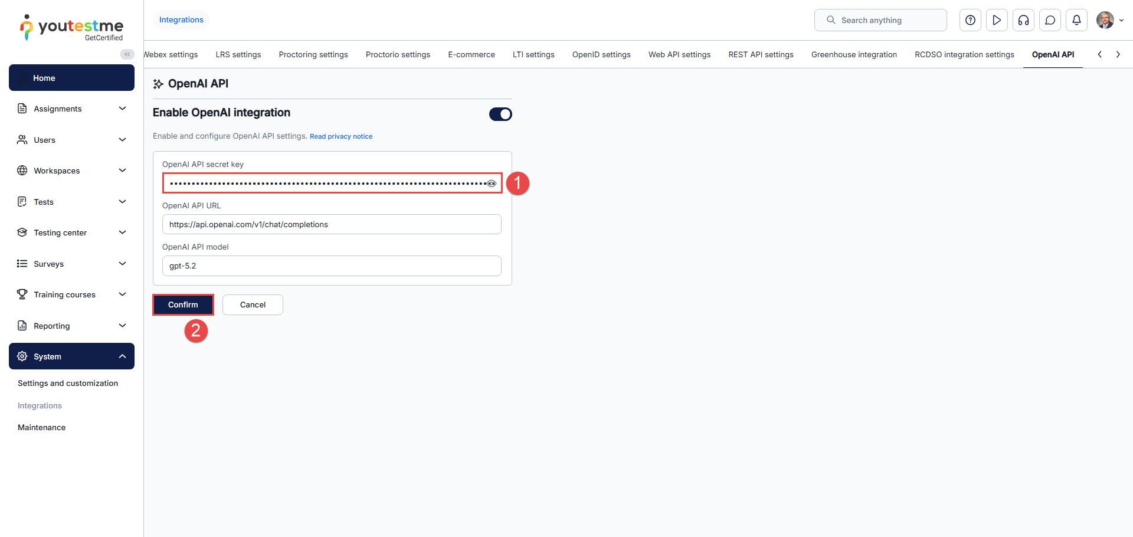Viewport: 1133px width, 537px height.
Task: Open the video tutorials play icon
Action: pyautogui.click(x=997, y=20)
